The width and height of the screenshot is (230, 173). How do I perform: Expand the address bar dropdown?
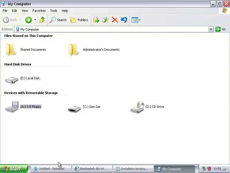point(211,29)
